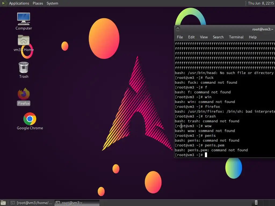Click the MATE logo icon in top panel
The width and height of the screenshot is (275, 206).
[4, 3]
